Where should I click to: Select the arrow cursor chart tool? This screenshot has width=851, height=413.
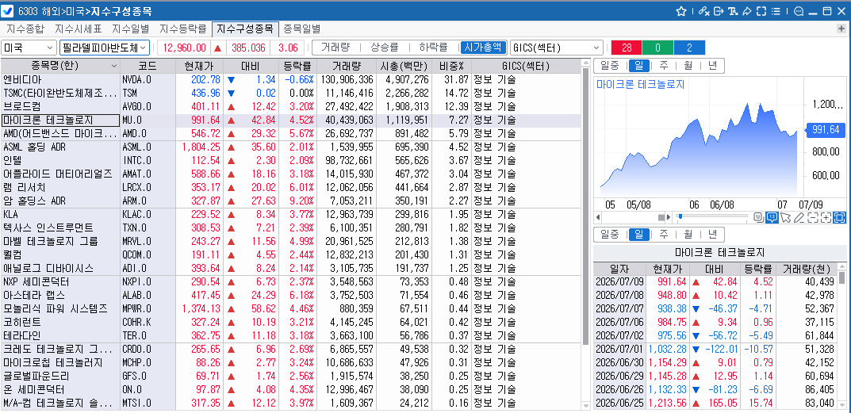tap(785, 218)
